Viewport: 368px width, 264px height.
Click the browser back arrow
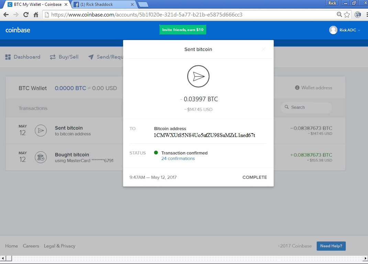pos(6,15)
